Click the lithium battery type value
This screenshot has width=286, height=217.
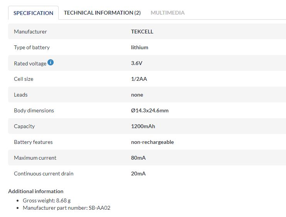click(140, 47)
